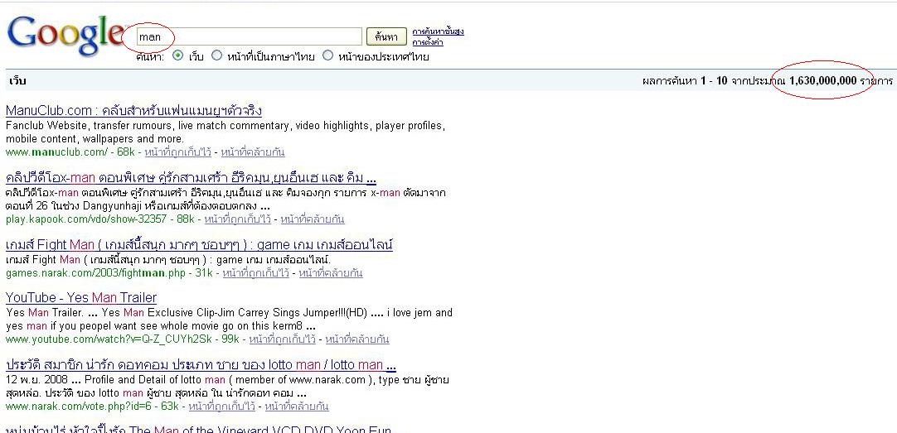
Task: Open cached page for narak.com vote result
Action: point(222,407)
